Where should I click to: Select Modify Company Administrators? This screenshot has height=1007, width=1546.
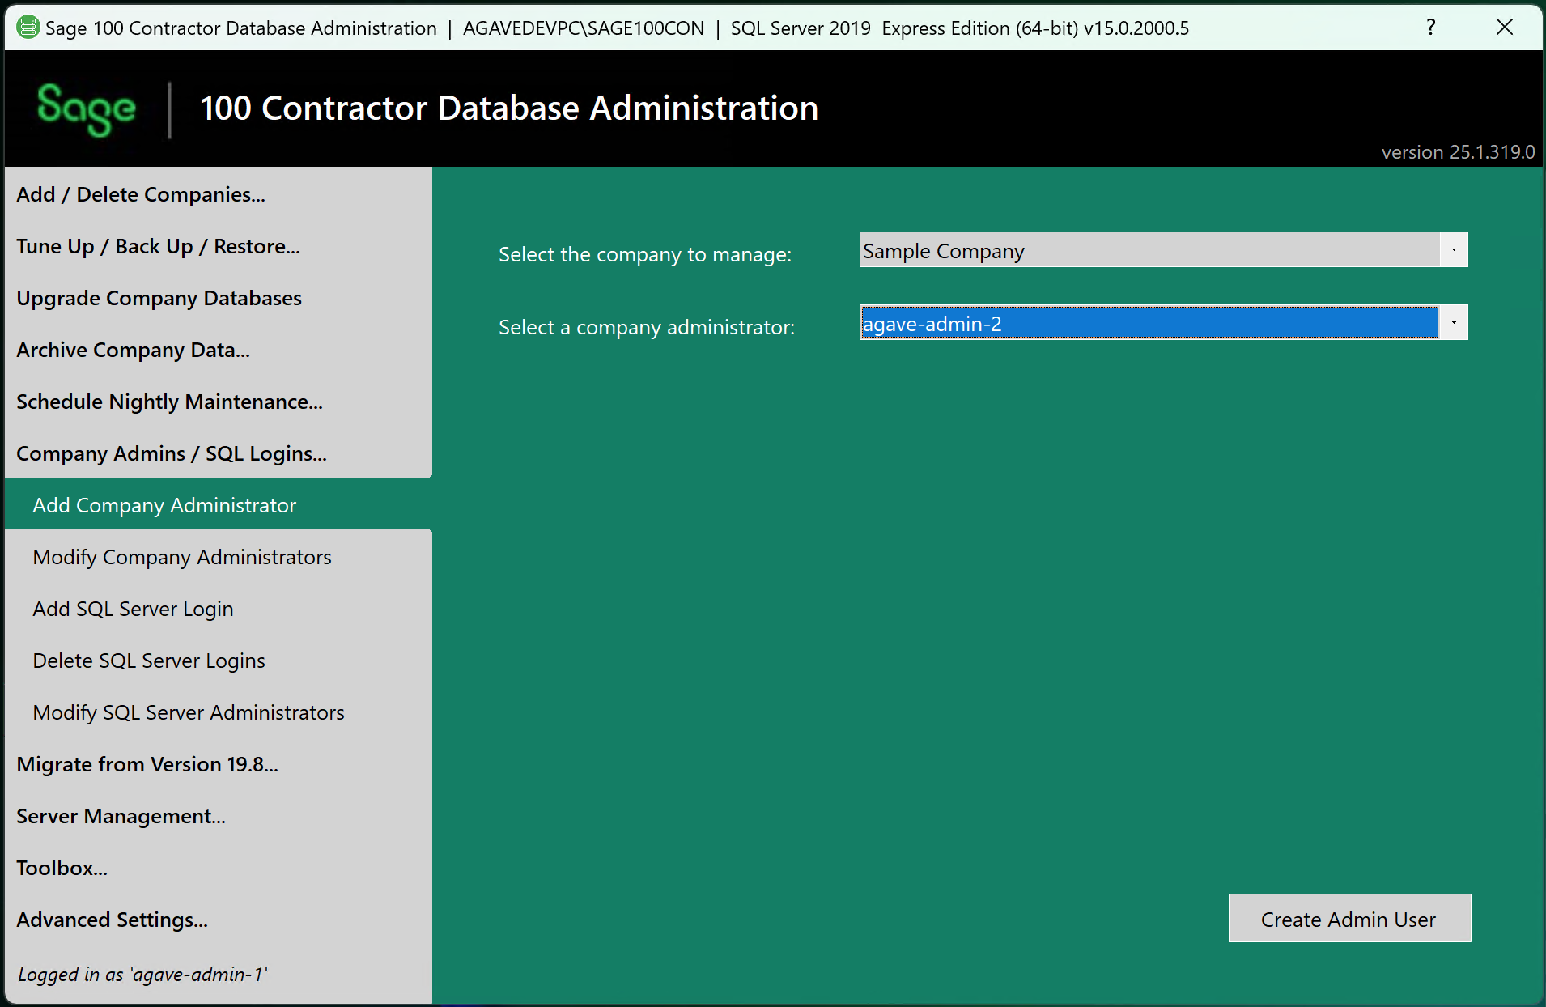(x=182, y=558)
